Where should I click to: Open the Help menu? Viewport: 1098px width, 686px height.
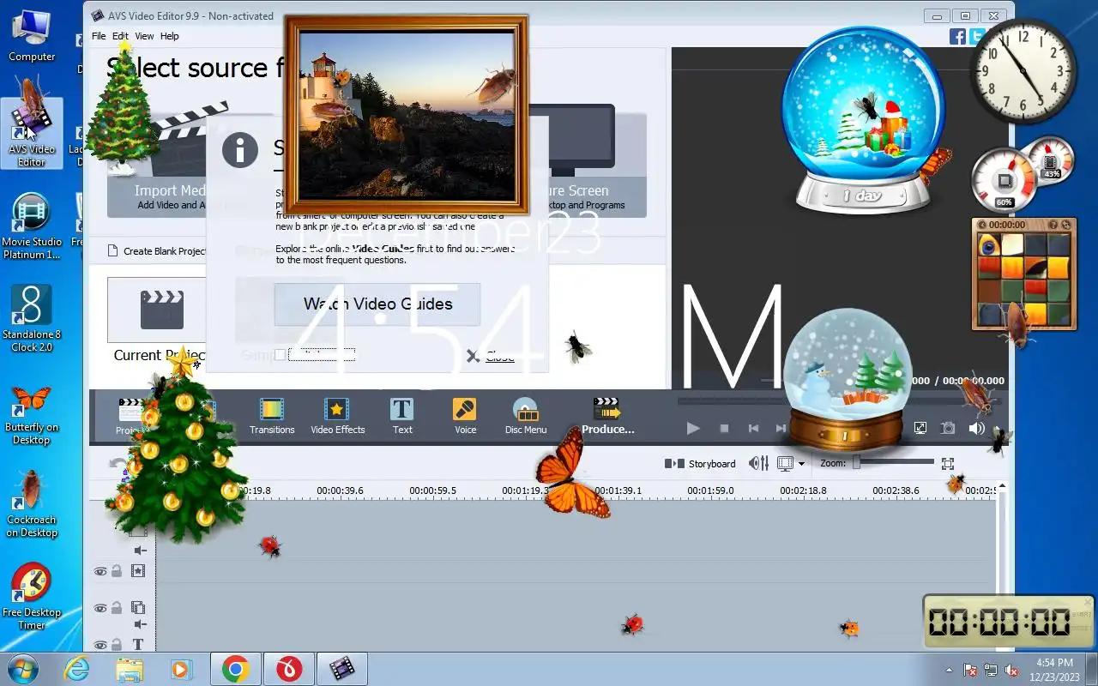[x=170, y=36]
